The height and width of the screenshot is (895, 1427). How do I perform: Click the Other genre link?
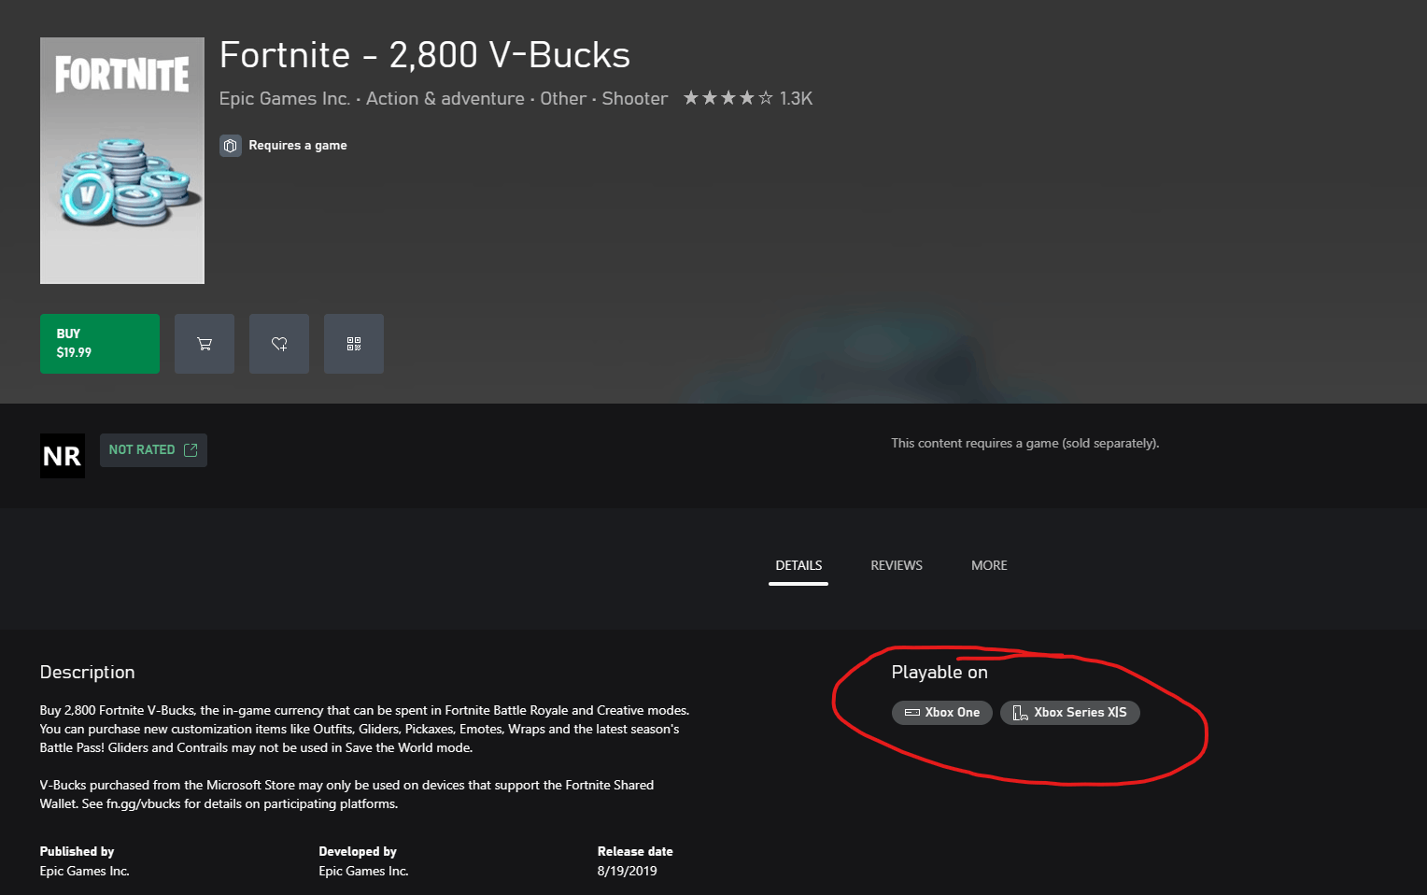coord(563,98)
